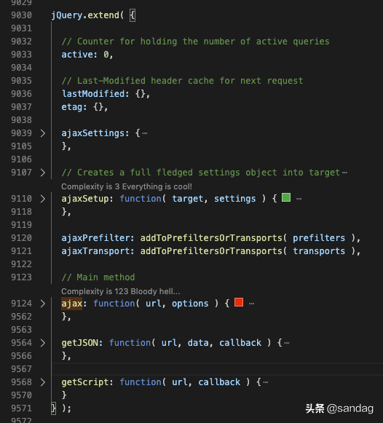
Task: Click the 'callback' parameter in getJSON
Action: 240,343
